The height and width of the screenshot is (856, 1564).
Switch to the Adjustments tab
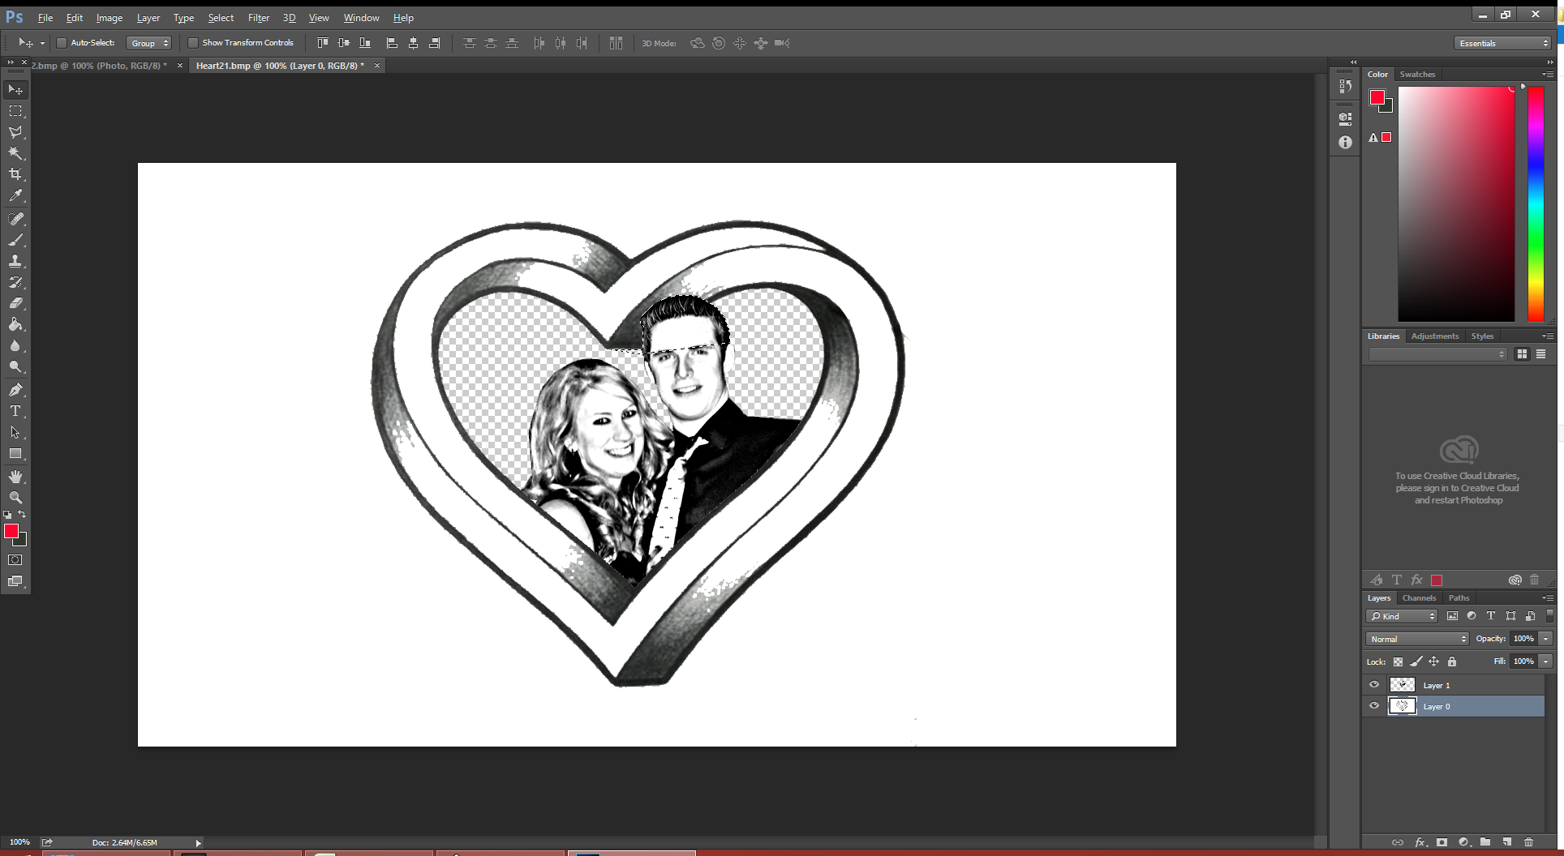1434,336
